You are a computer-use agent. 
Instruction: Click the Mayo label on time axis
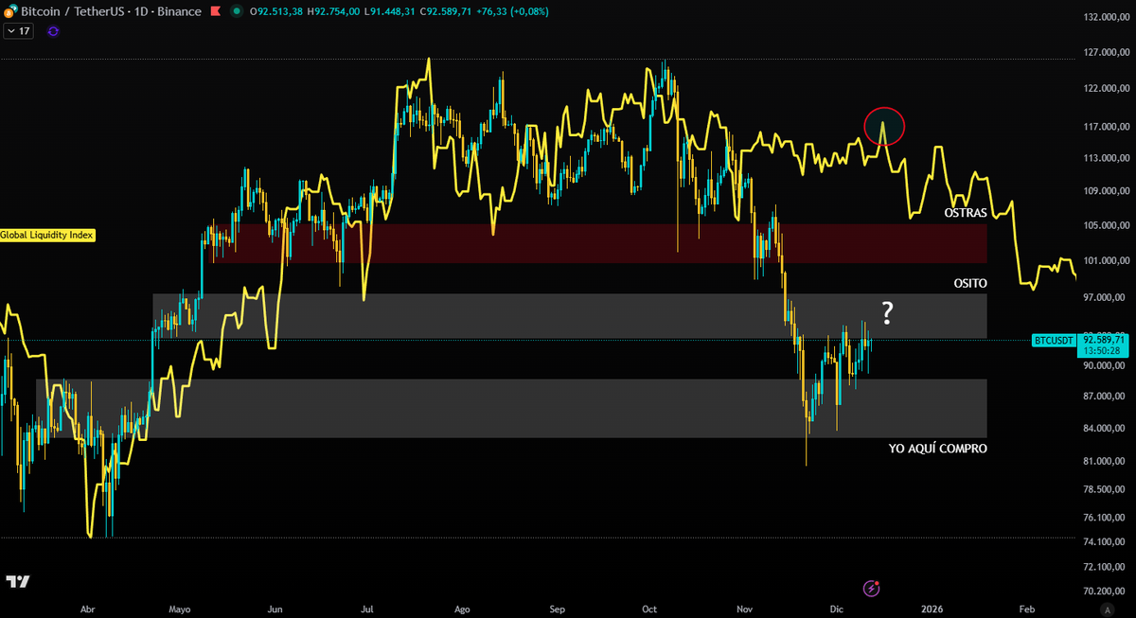[x=180, y=609]
